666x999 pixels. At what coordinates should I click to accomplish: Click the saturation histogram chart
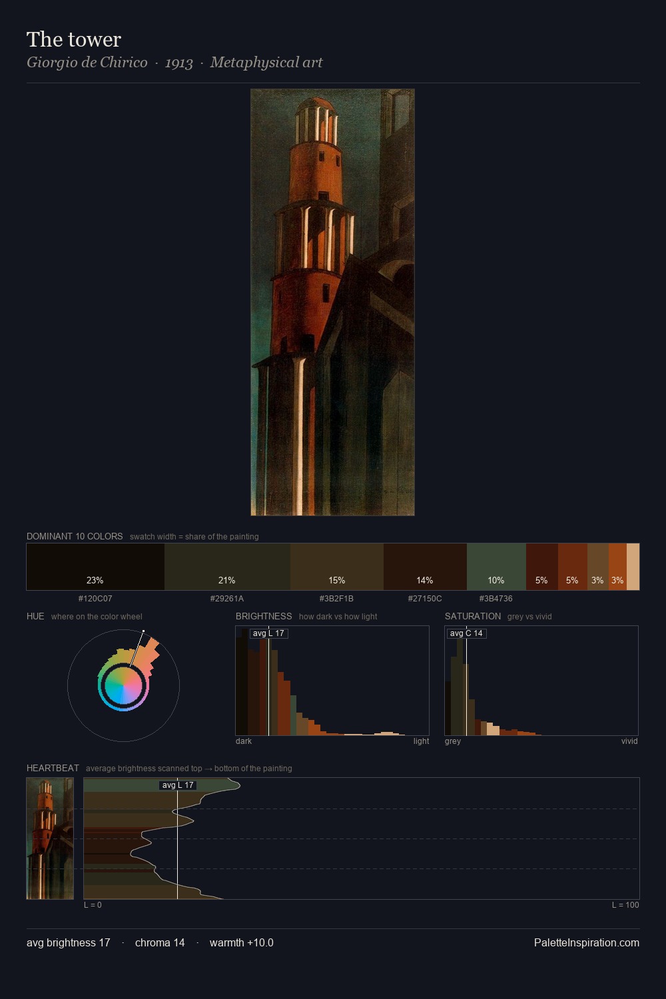541,681
